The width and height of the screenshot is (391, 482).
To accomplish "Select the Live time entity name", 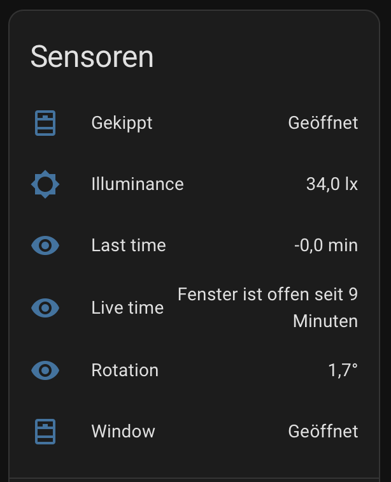I will (x=127, y=308).
